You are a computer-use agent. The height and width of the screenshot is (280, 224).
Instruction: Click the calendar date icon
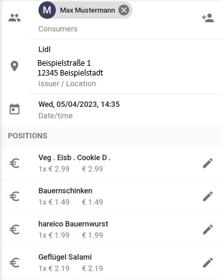tap(14, 109)
